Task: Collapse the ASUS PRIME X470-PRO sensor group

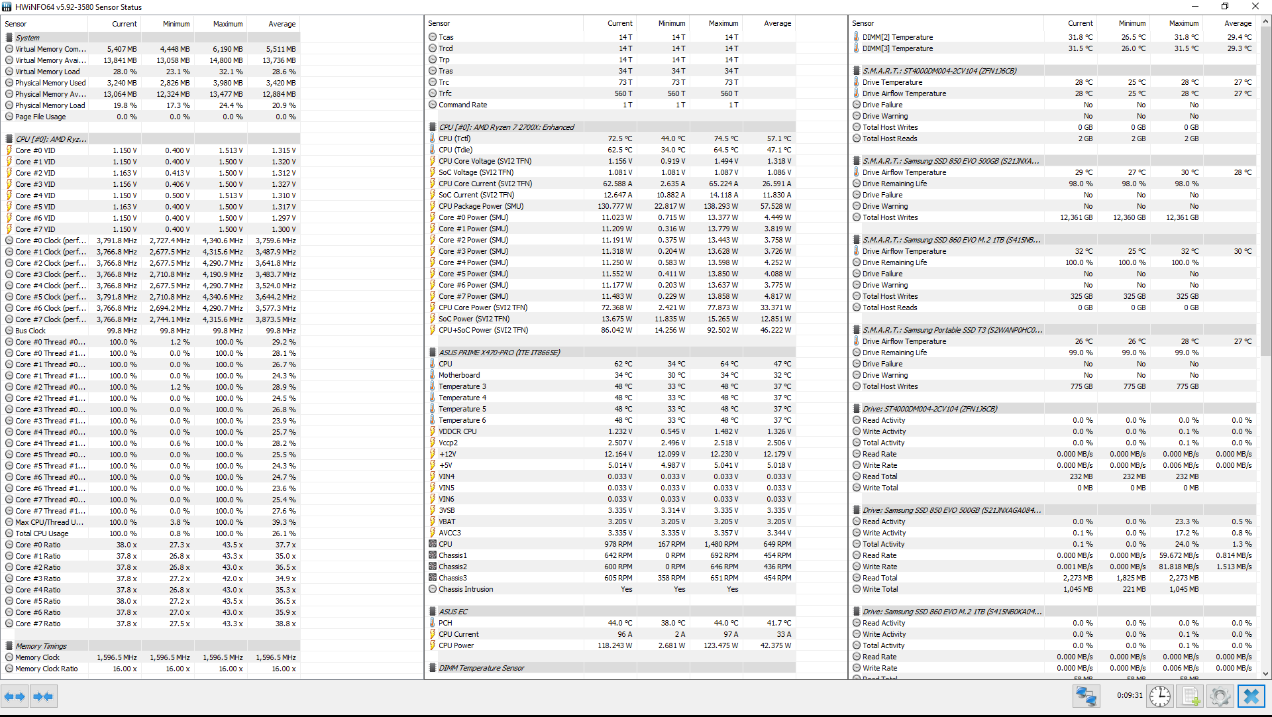Action: tap(499, 353)
